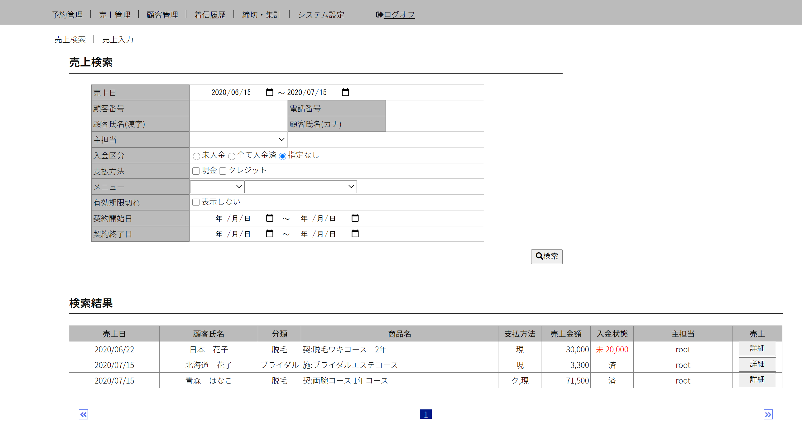Click the 契約開始日 start date field
Screen dimensions: 802x430
233,218
